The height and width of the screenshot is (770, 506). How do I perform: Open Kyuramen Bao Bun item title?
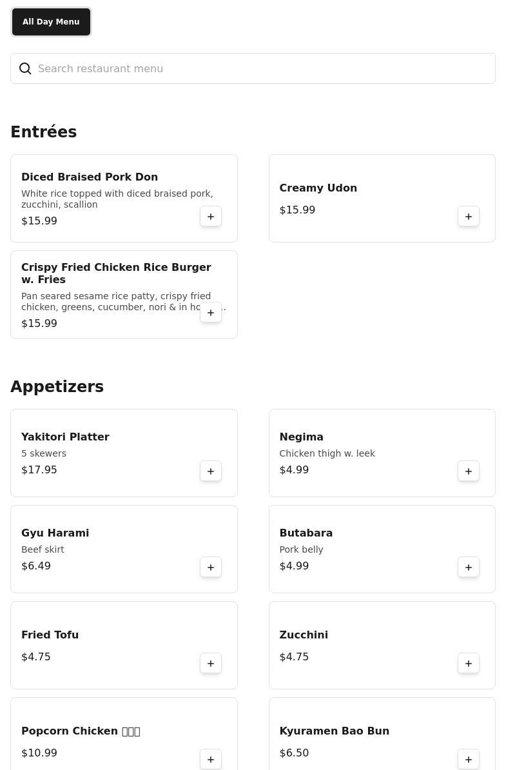(334, 731)
